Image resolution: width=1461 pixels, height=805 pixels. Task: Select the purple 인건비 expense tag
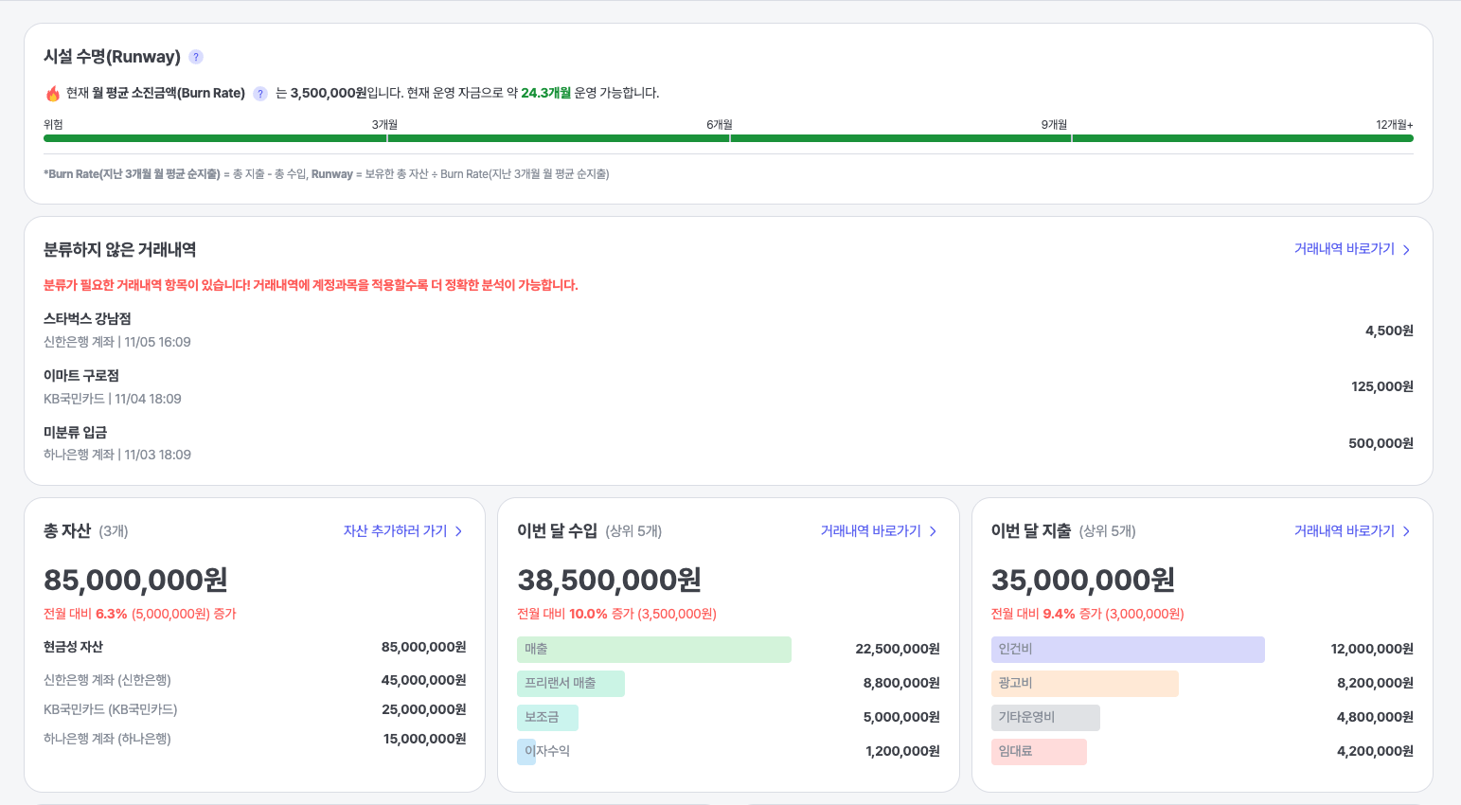(1127, 649)
